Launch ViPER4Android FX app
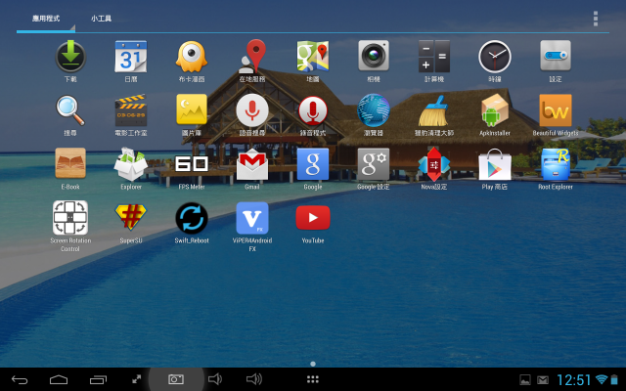 pos(252,218)
